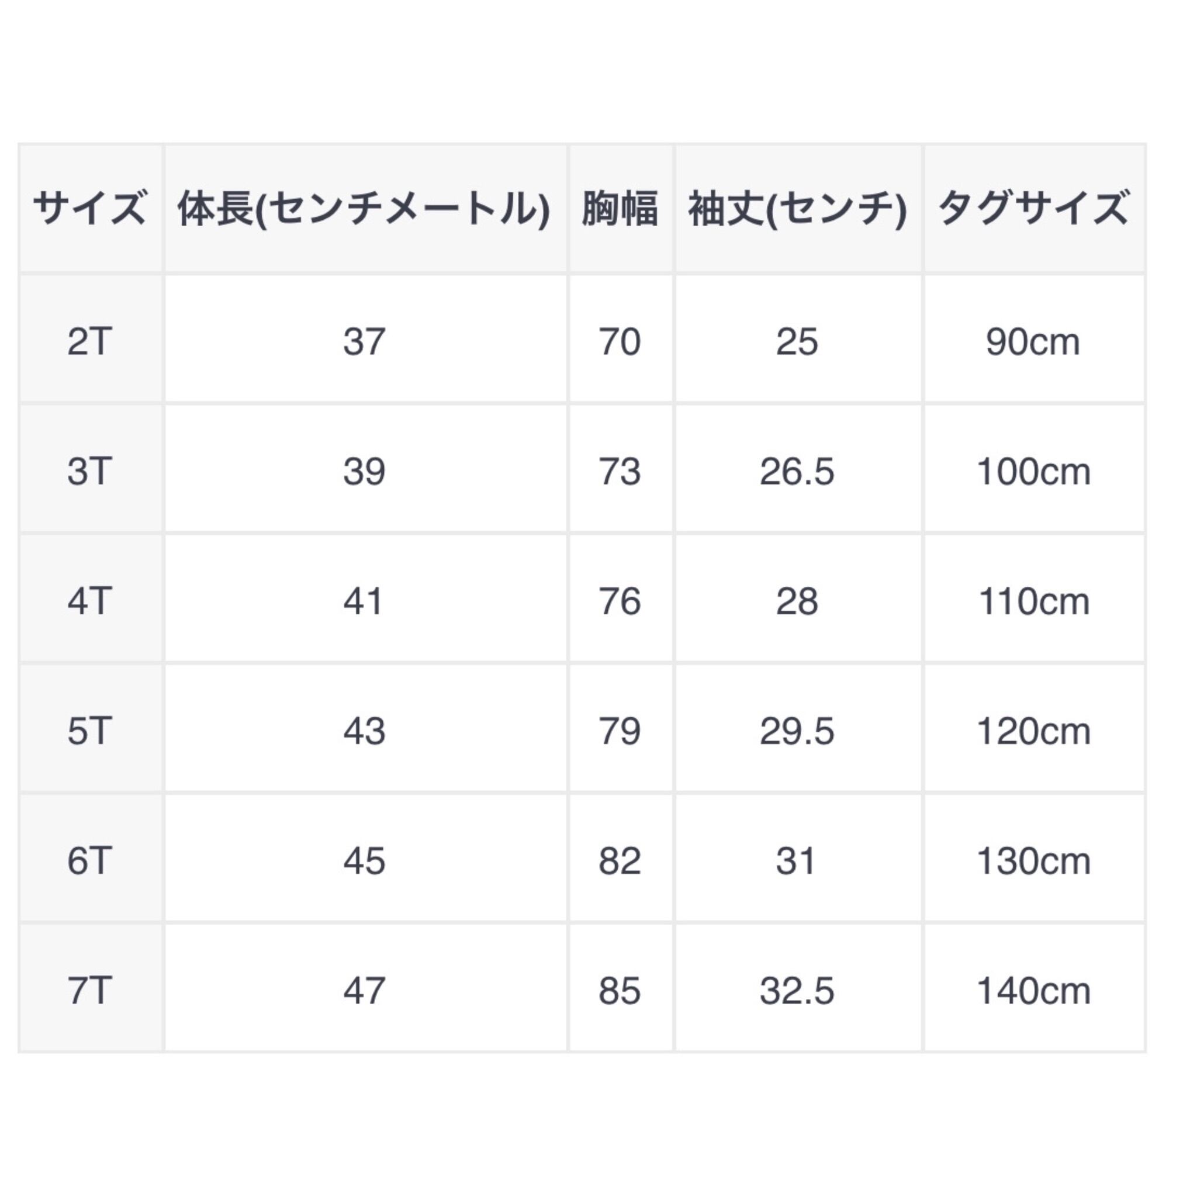Click the 85 chest width value
Screen dimensions: 1197x1197
(620, 991)
